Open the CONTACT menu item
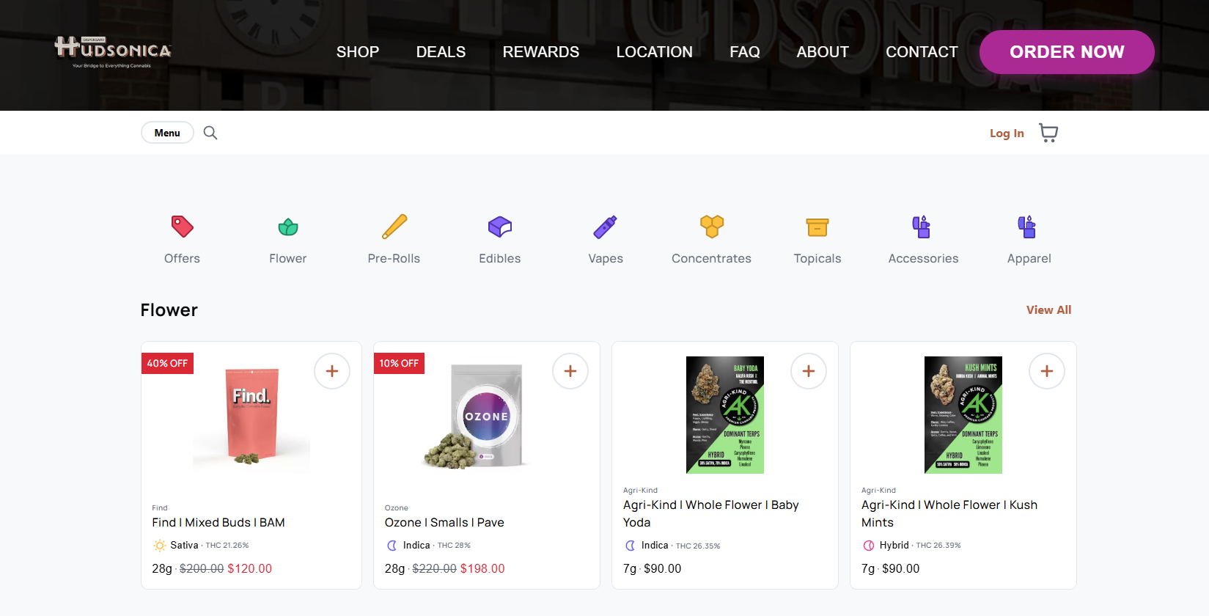This screenshot has width=1209, height=616. 922,52
